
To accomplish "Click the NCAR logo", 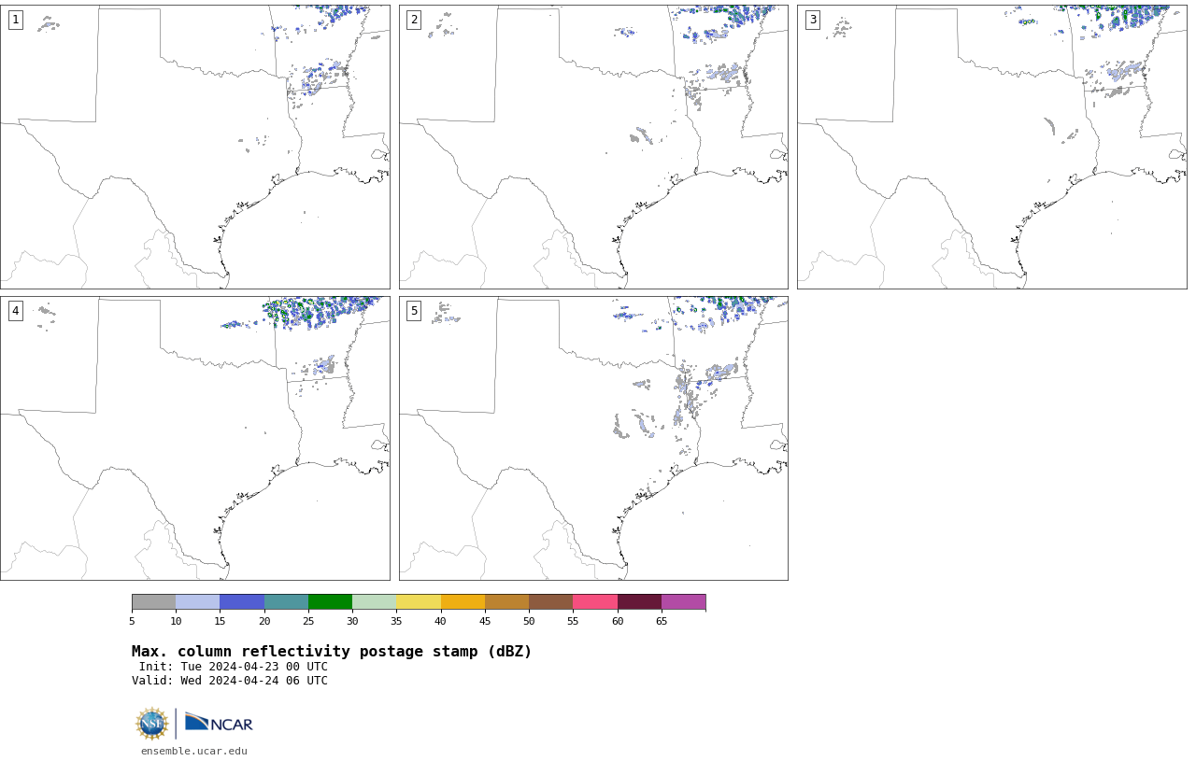I will (219, 723).
